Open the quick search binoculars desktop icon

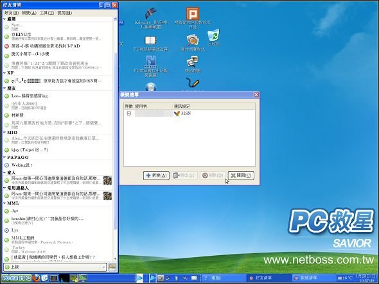[x=193, y=64]
